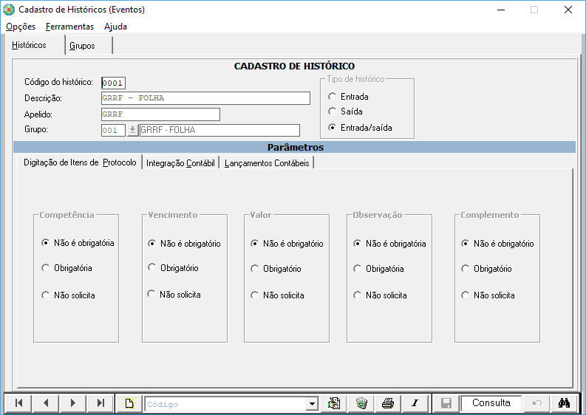Save record with floppy disk icon
Screen dimensions: 586x415
pyautogui.click(x=446, y=403)
